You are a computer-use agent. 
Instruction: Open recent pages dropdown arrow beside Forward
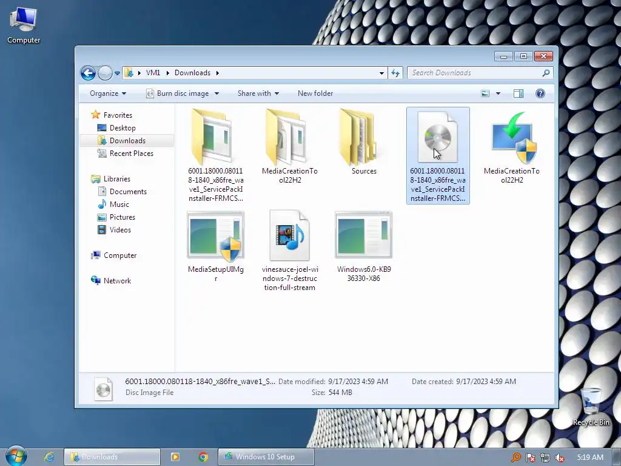click(117, 73)
